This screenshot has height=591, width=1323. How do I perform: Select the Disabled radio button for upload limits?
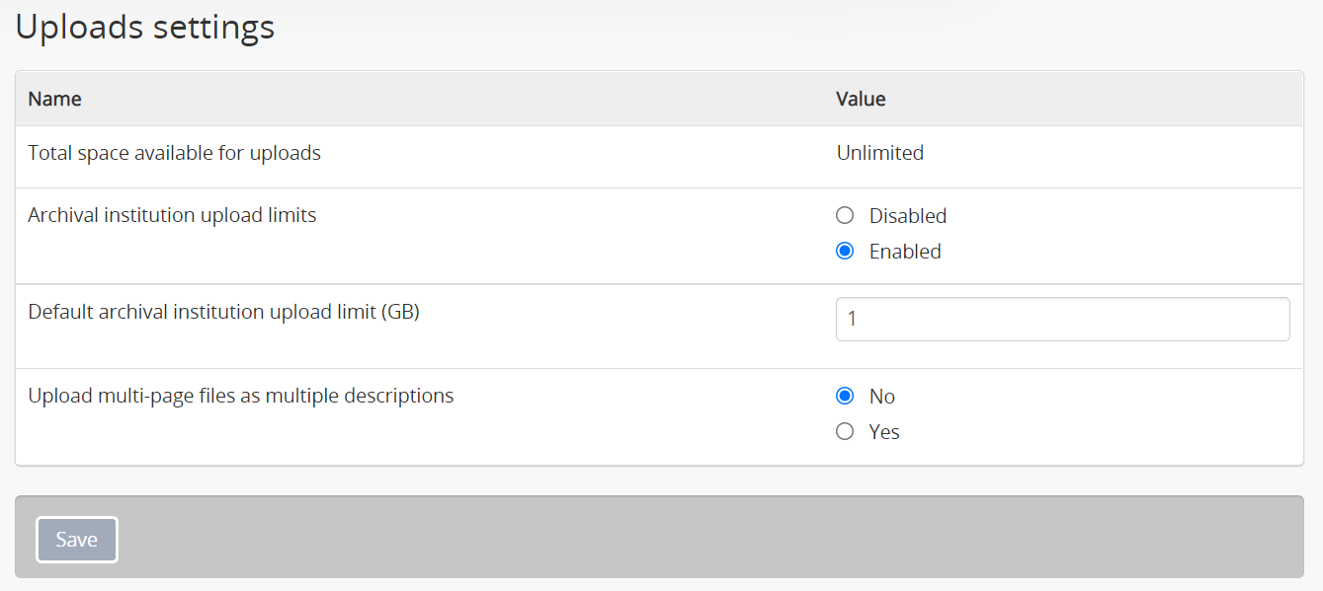(x=845, y=215)
